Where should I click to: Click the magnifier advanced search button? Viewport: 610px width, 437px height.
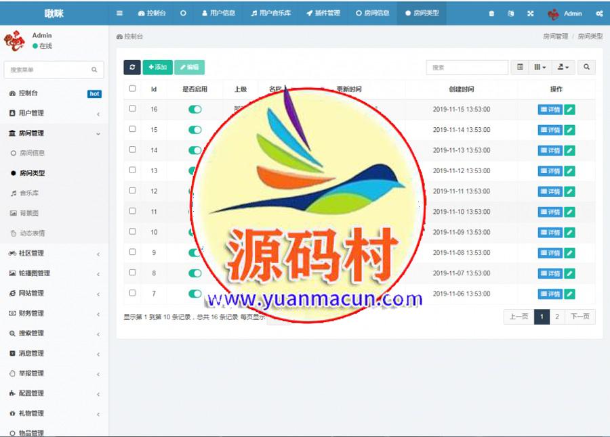(587, 67)
